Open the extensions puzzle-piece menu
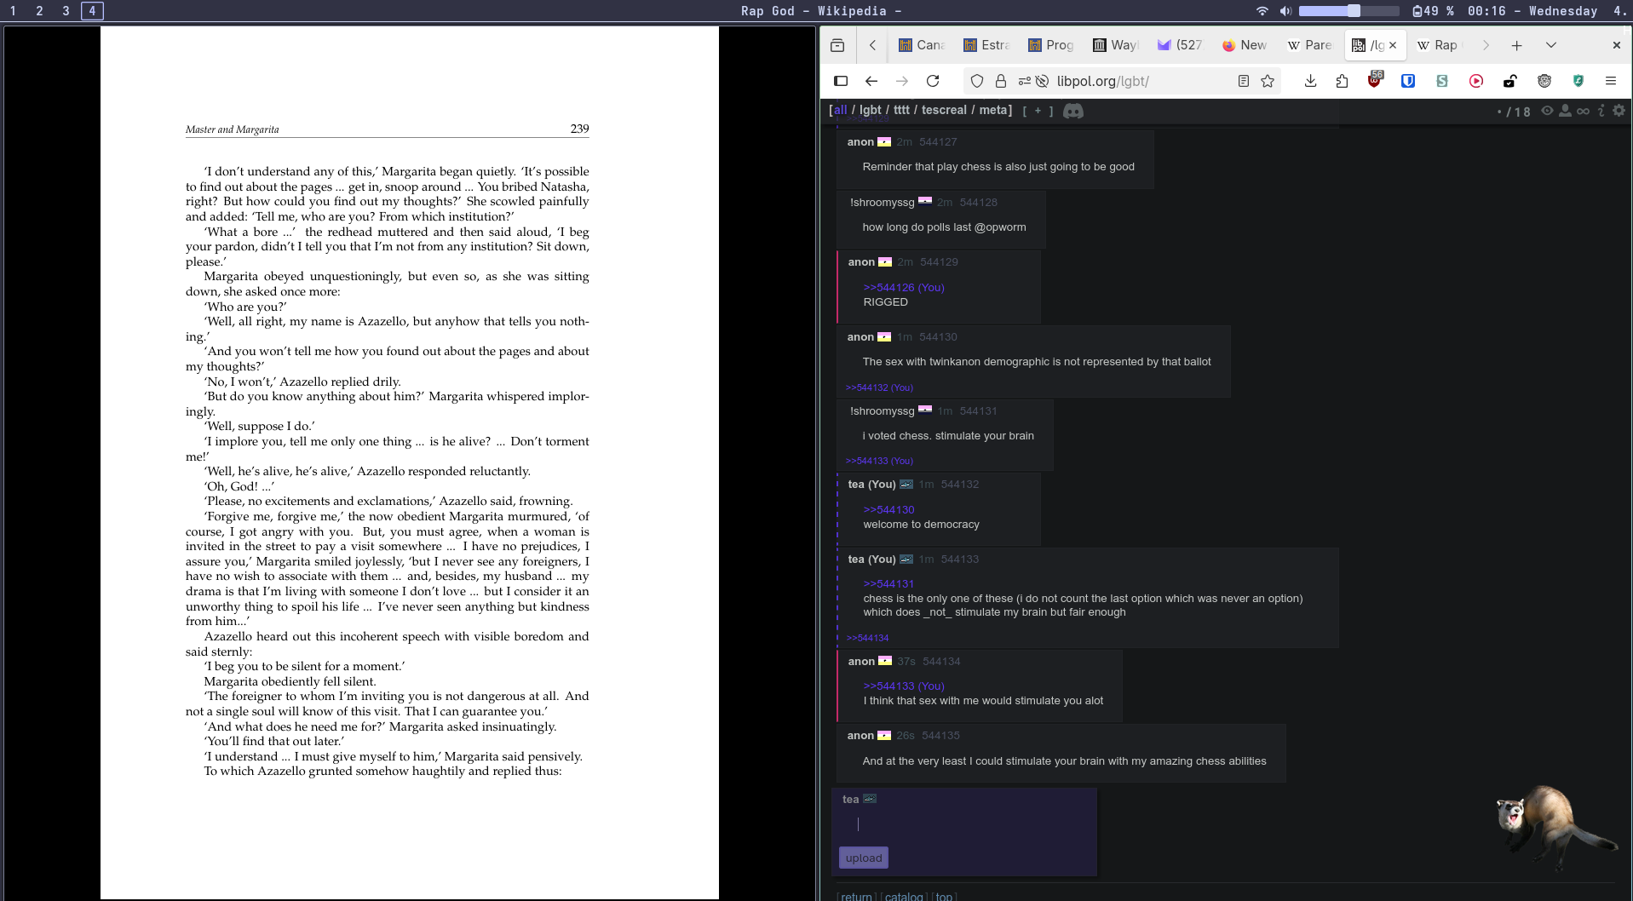Screen dimensions: 1633x901 1342,81
